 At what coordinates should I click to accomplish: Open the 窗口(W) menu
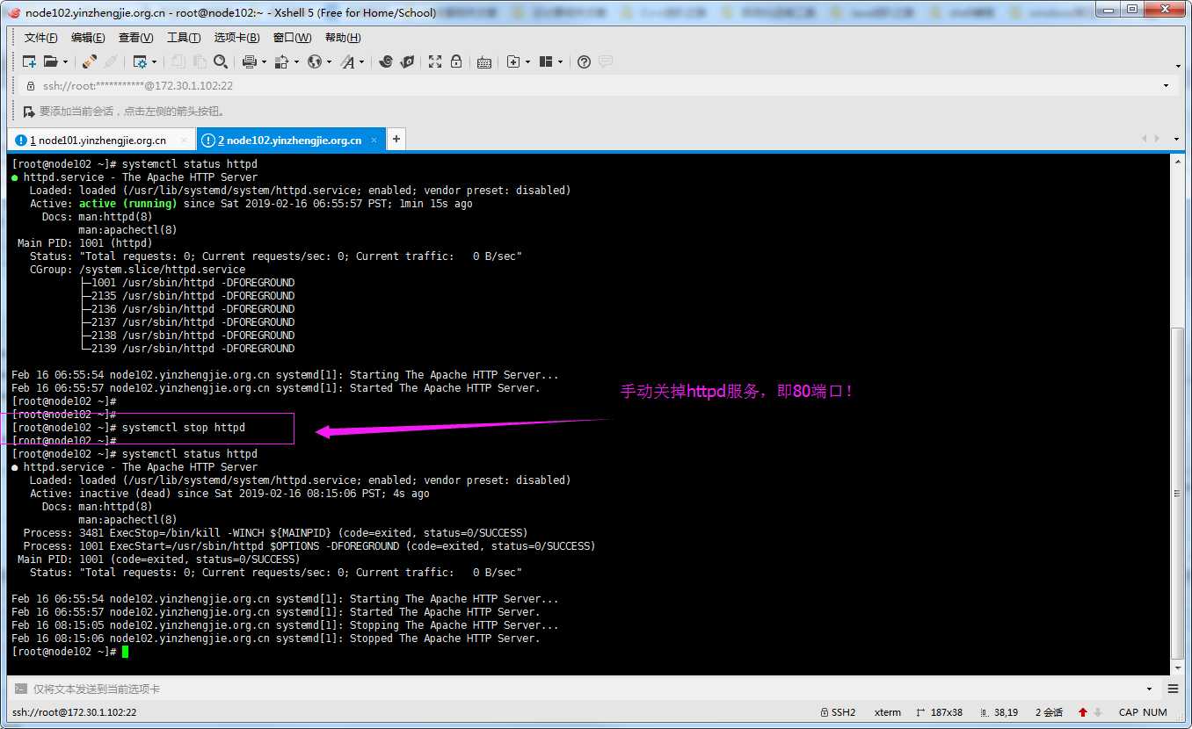coord(293,38)
